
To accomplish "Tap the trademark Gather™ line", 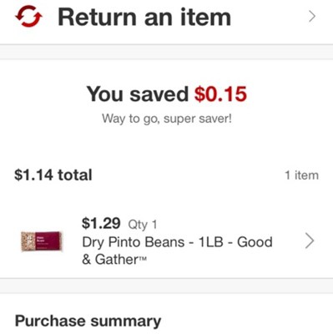I will point(114,260).
